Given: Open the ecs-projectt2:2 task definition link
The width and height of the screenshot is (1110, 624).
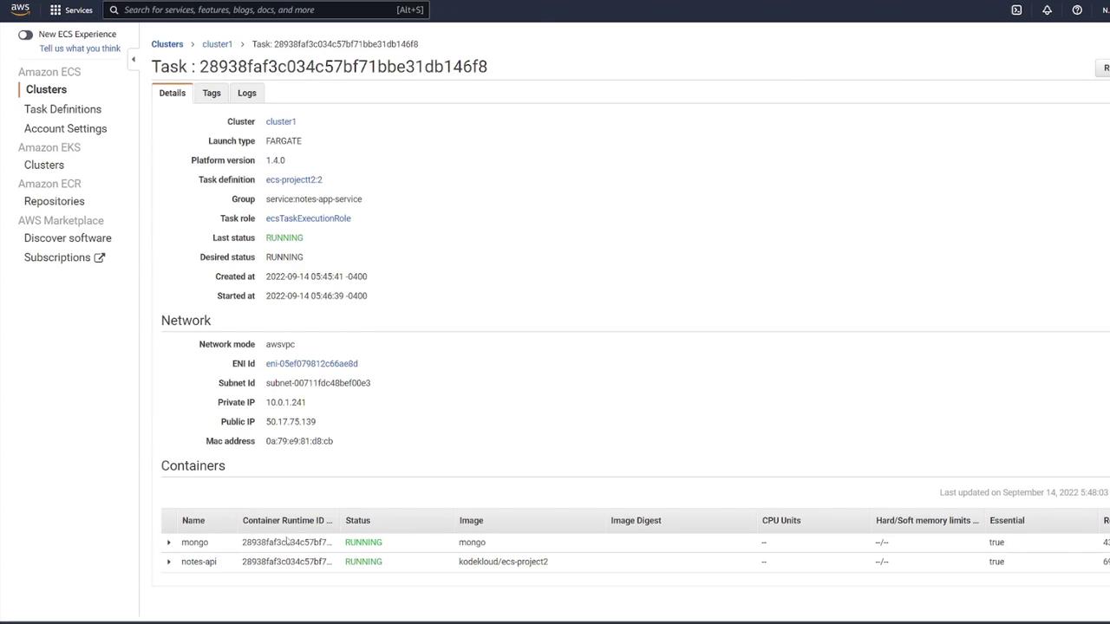Looking at the screenshot, I should point(294,180).
